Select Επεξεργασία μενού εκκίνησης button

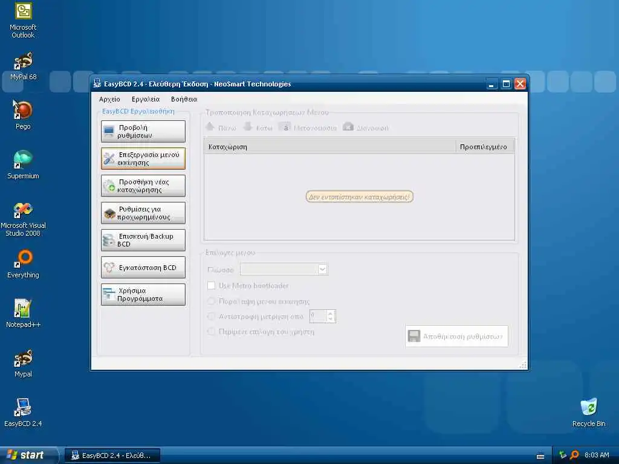pos(143,159)
